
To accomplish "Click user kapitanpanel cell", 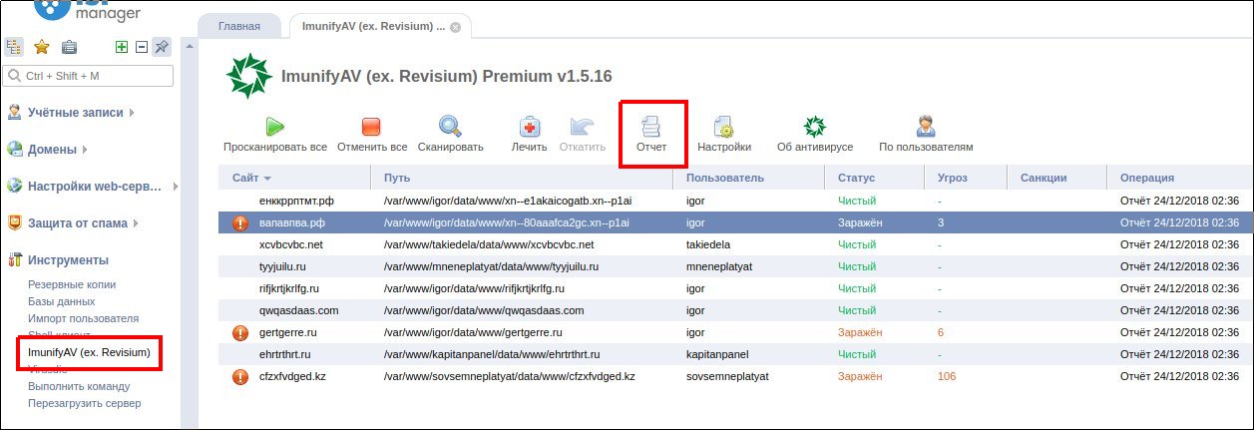I will click(717, 354).
